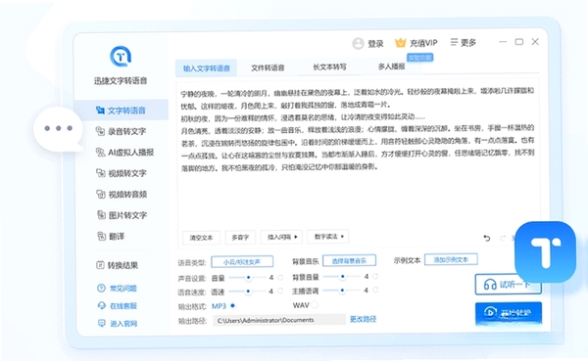Viewport: 588px width, 361px height.
Task: Open the 更多 menu
Action: click(x=464, y=43)
